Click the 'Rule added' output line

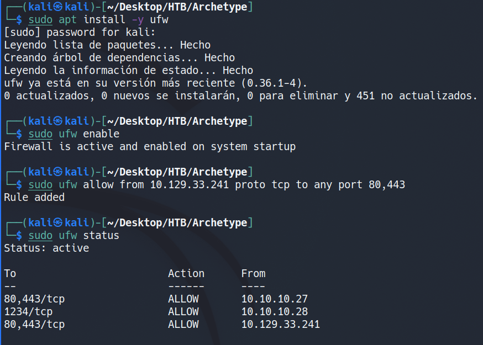[x=34, y=197]
